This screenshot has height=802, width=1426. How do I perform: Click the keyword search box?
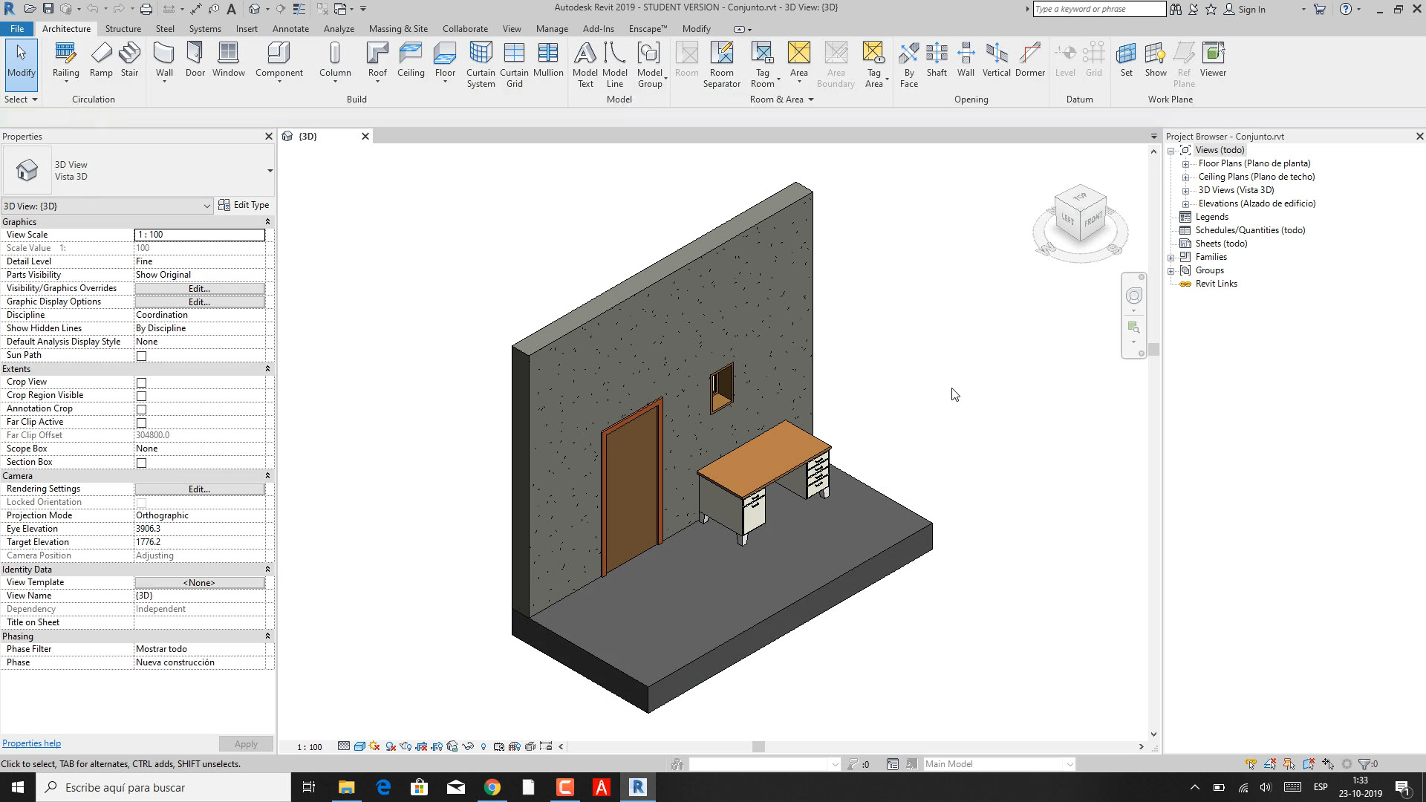pyautogui.click(x=1099, y=9)
